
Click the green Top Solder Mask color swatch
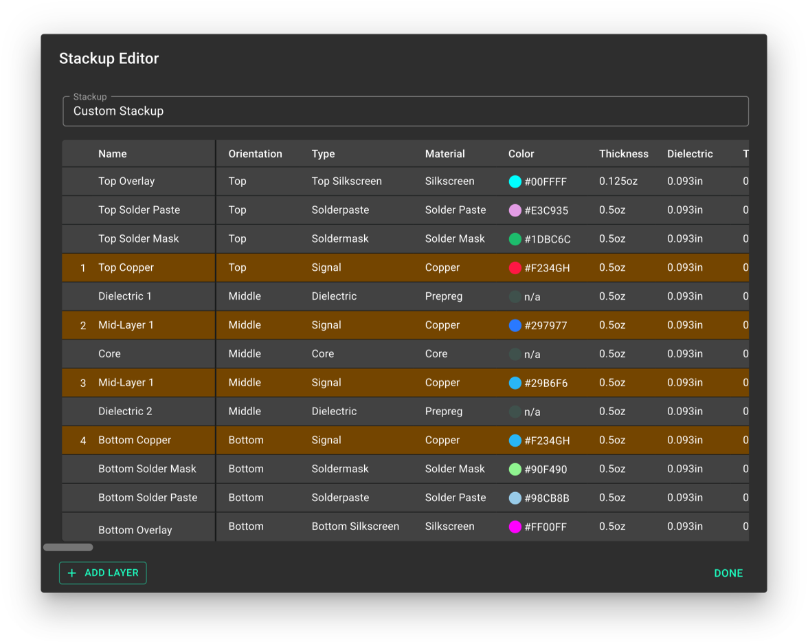515,239
